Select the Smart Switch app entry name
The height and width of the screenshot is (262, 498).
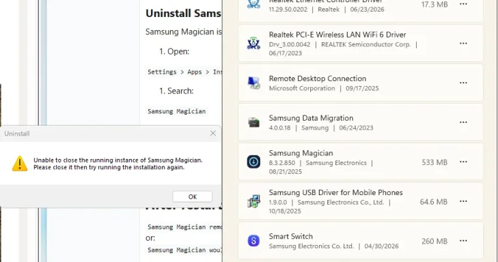pos(290,236)
